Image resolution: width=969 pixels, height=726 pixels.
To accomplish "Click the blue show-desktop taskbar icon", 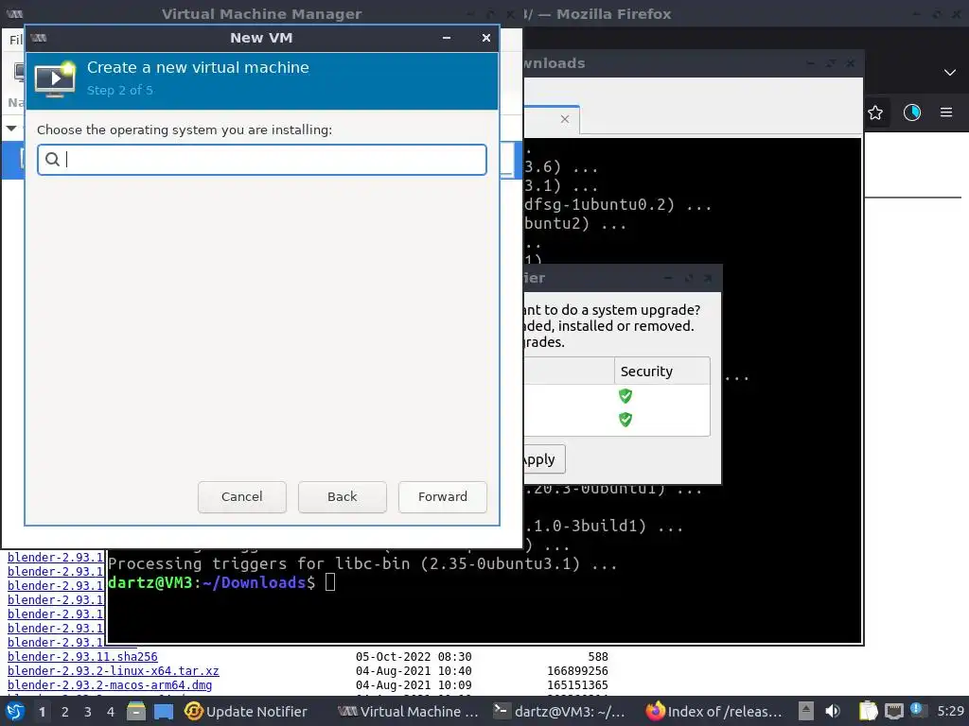I will [164, 711].
